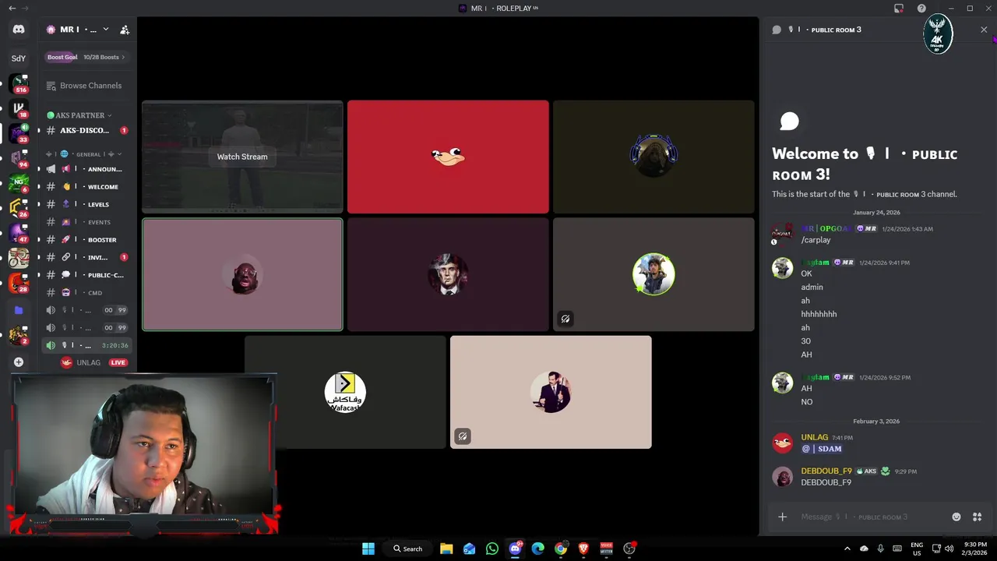This screenshot has height=561, width=997.
Task: Click Watch Stream on the stream tile
Action: tap(242, 157)
